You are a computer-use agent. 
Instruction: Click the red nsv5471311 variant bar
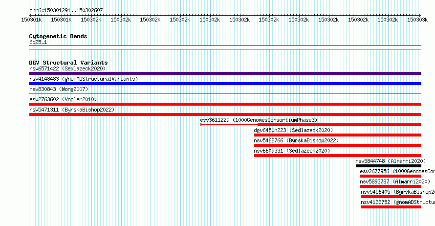(x=225, y=114)
